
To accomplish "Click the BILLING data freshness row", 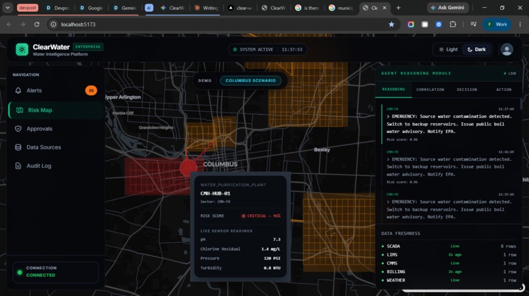I will tap(449, 271).
